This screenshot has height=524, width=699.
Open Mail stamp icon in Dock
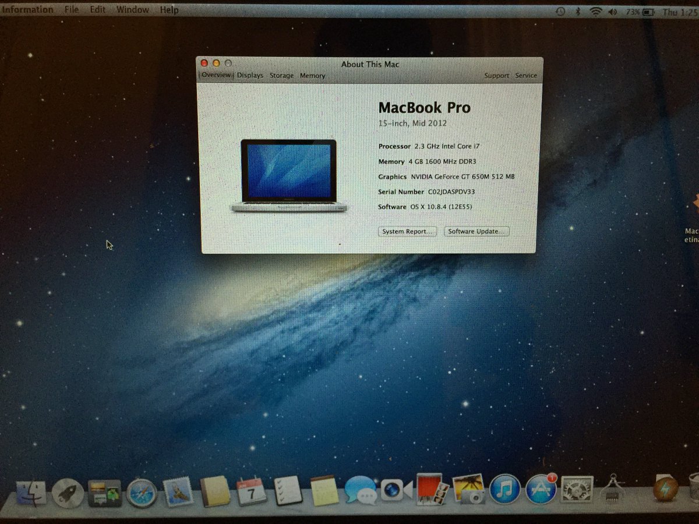tap(178, 493)
